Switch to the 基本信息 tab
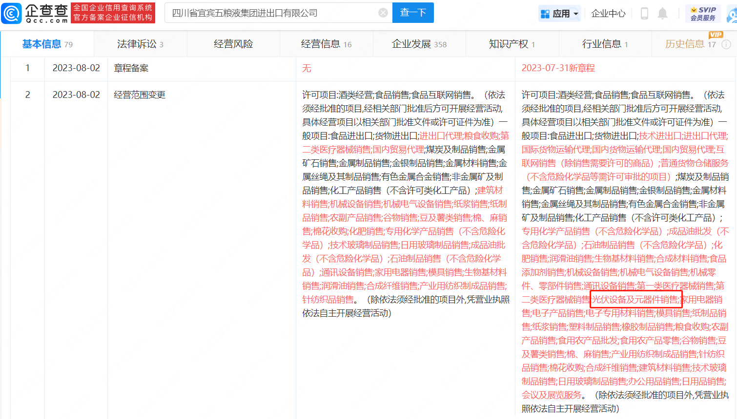 click(47, 44)
